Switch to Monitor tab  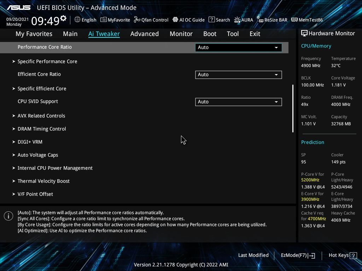click(x=181, y=34)
